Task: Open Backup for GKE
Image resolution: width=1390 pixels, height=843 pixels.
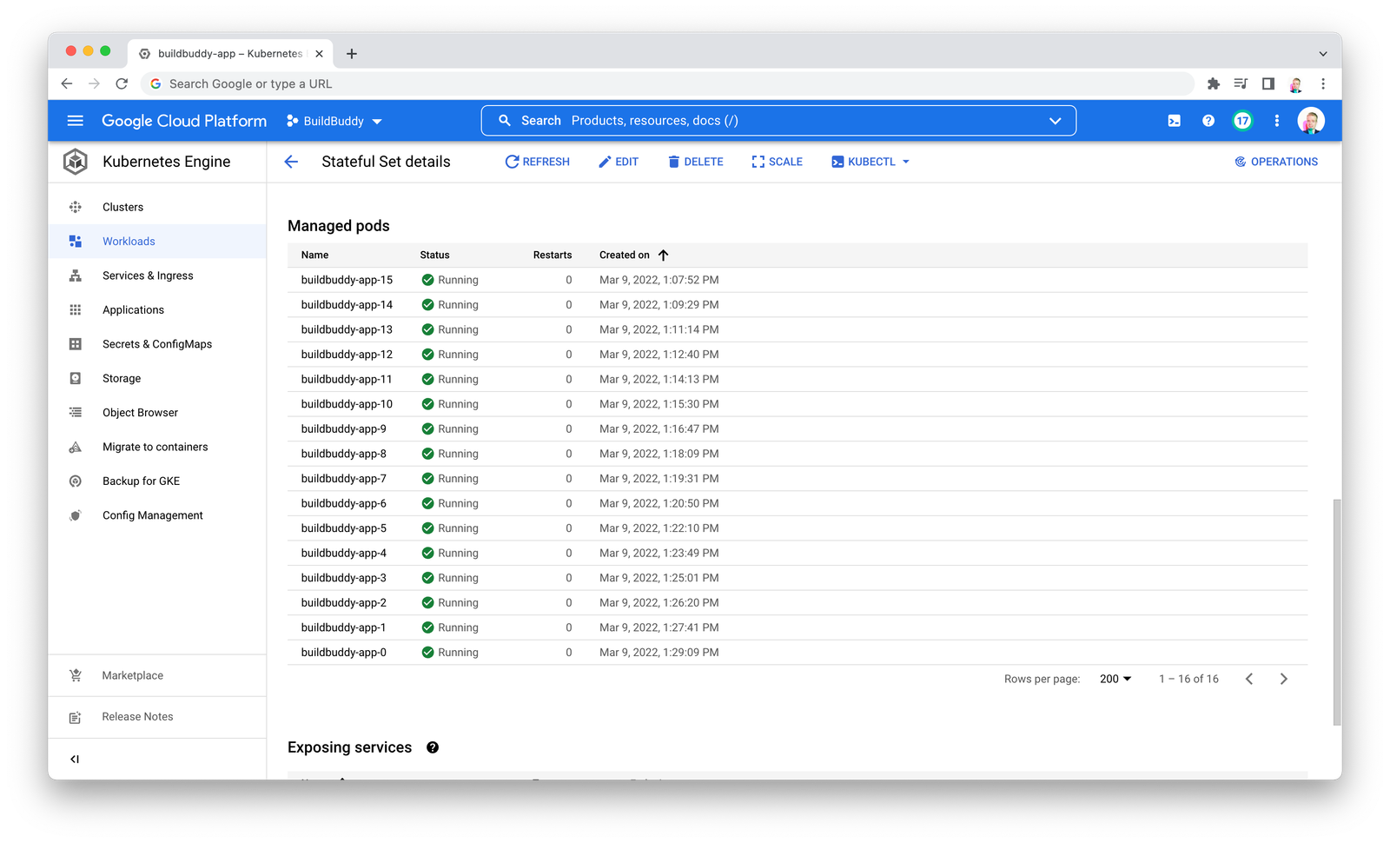Action: (x=157, y=481)
